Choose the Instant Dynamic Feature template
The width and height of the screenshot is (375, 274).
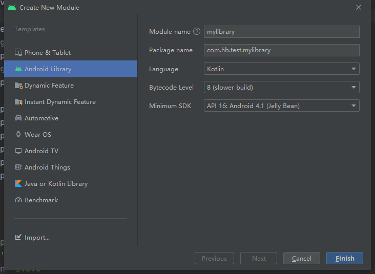coord(71,102)
